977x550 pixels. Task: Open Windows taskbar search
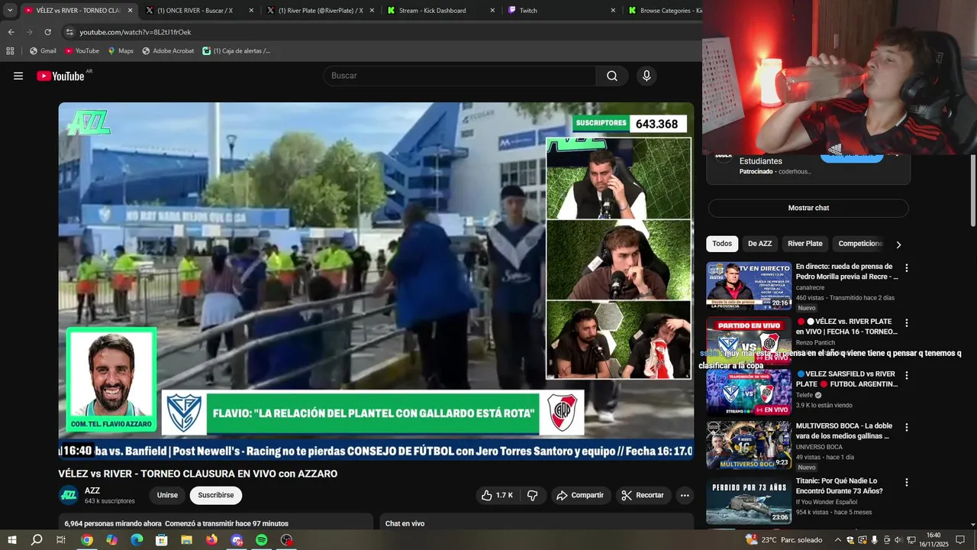coord(37,540)
